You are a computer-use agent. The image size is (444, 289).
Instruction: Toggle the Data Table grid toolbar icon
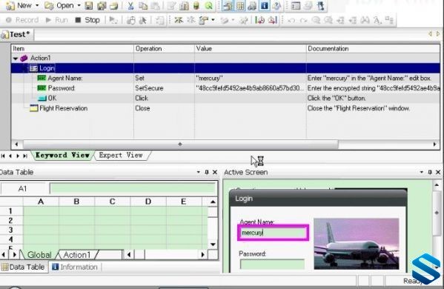coord(240,6)
